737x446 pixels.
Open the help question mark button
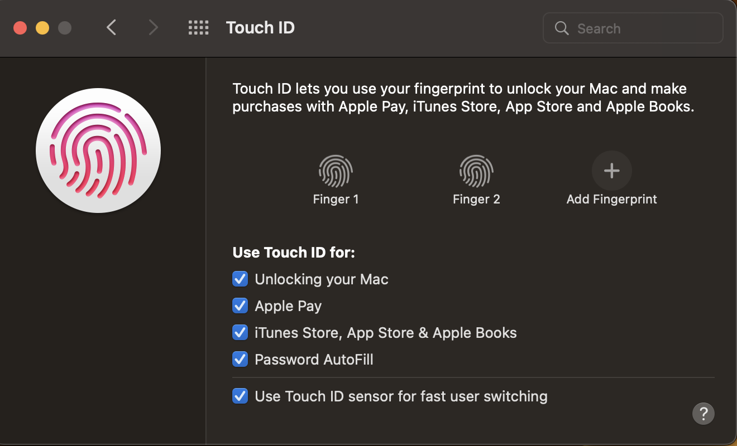click(x=703, y=414)
